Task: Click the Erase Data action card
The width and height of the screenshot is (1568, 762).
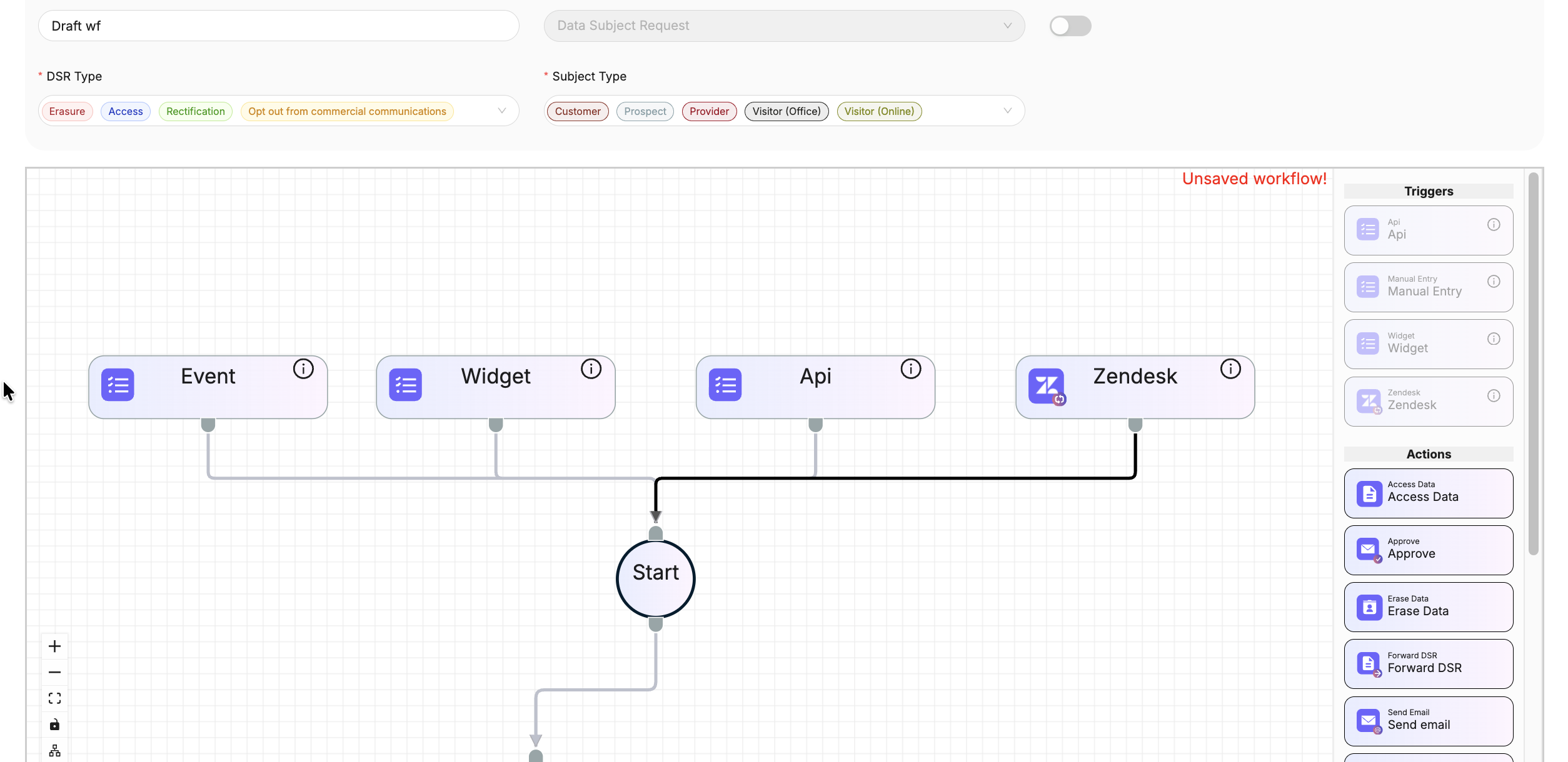Action: pyautogui.click(x=1429, y=607)
